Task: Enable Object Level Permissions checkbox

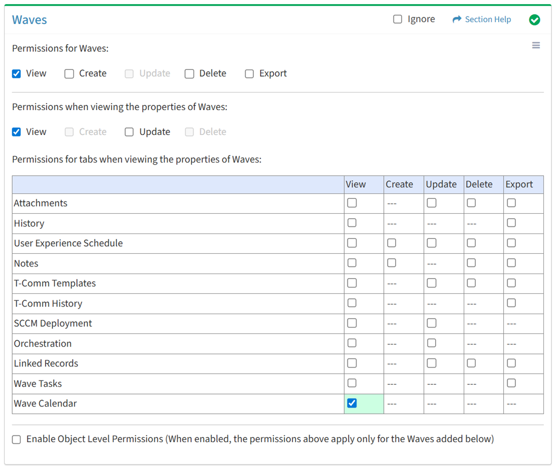Action: tap(17, 440)
